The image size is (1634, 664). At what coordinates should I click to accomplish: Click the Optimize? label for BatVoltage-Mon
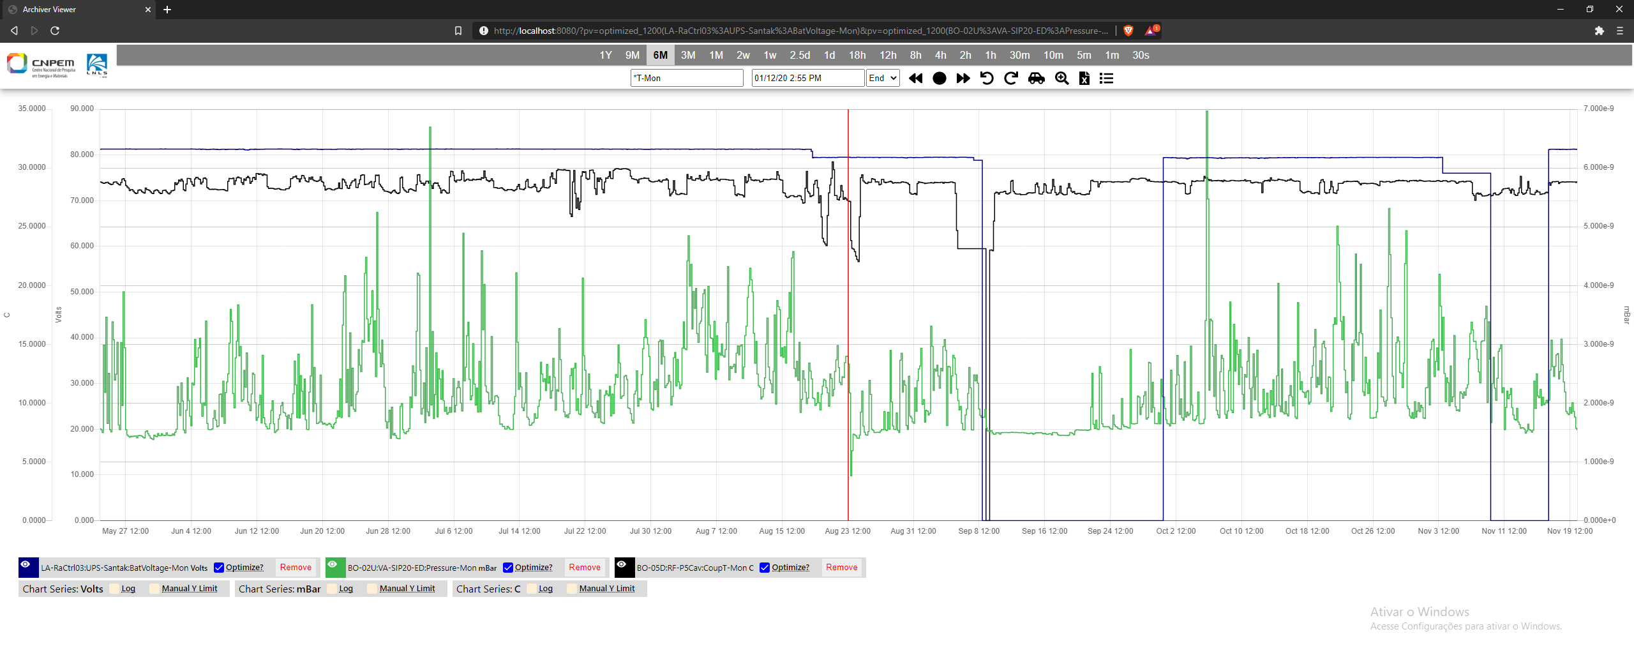(244, 568)
